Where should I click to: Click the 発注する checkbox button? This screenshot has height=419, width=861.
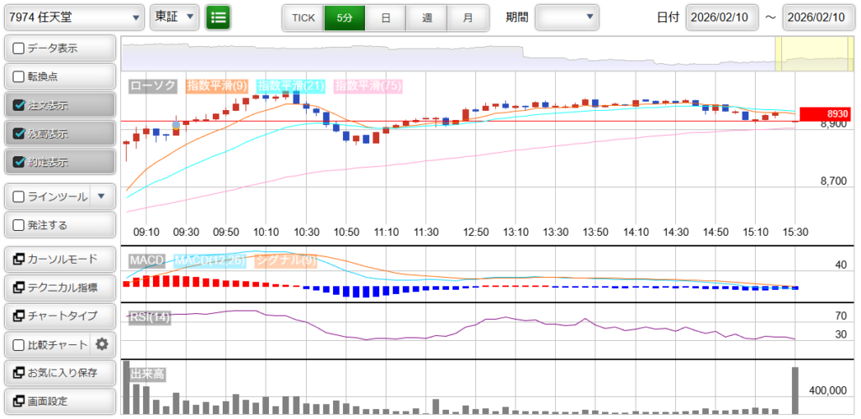[x=19, y=225]
